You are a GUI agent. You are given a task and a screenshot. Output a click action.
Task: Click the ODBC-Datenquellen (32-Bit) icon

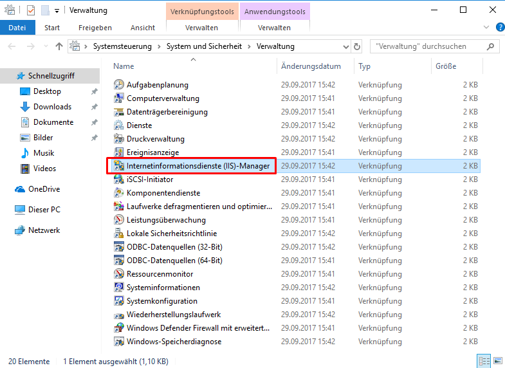click(x=119, y=247)
